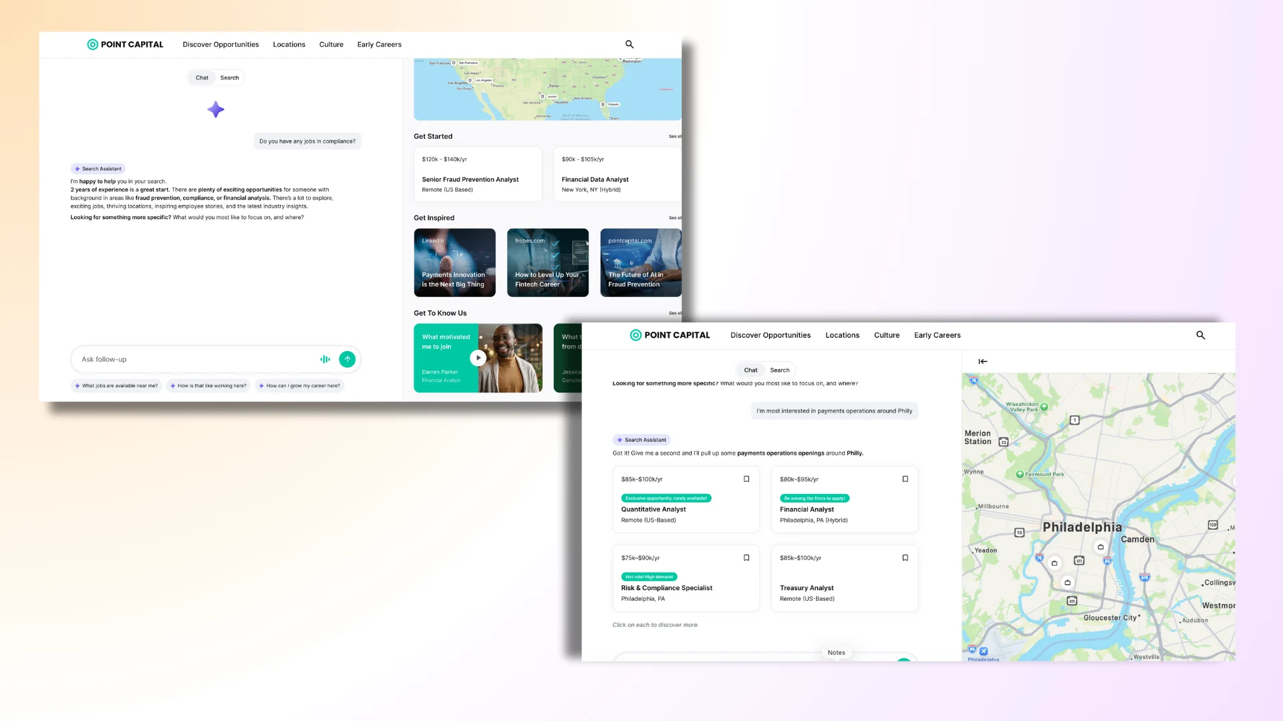Click the Point Capital logo in back window
This screenshot has height=721, width=1283.
pyautogui.click(x=125, y=44)
